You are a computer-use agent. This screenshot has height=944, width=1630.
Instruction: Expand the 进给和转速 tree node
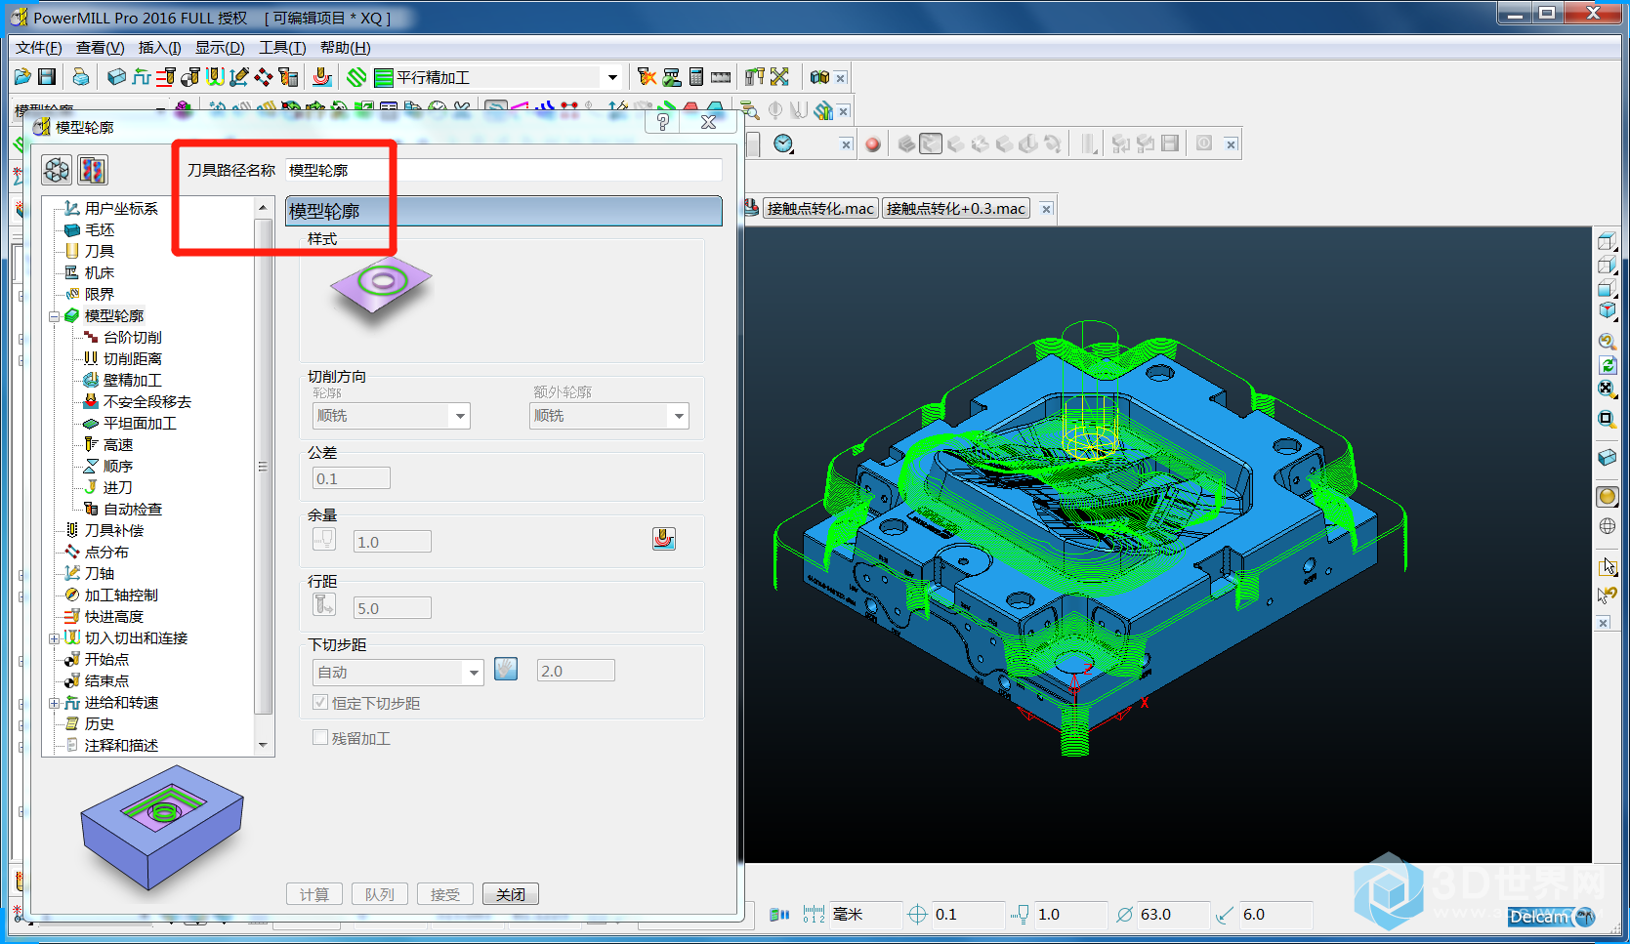point(55,703)
